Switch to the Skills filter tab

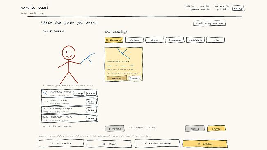[216, 40]
